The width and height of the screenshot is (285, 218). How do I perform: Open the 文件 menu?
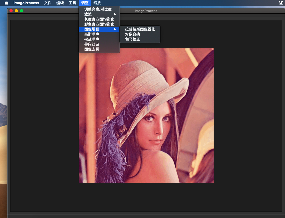coord(48,3)
